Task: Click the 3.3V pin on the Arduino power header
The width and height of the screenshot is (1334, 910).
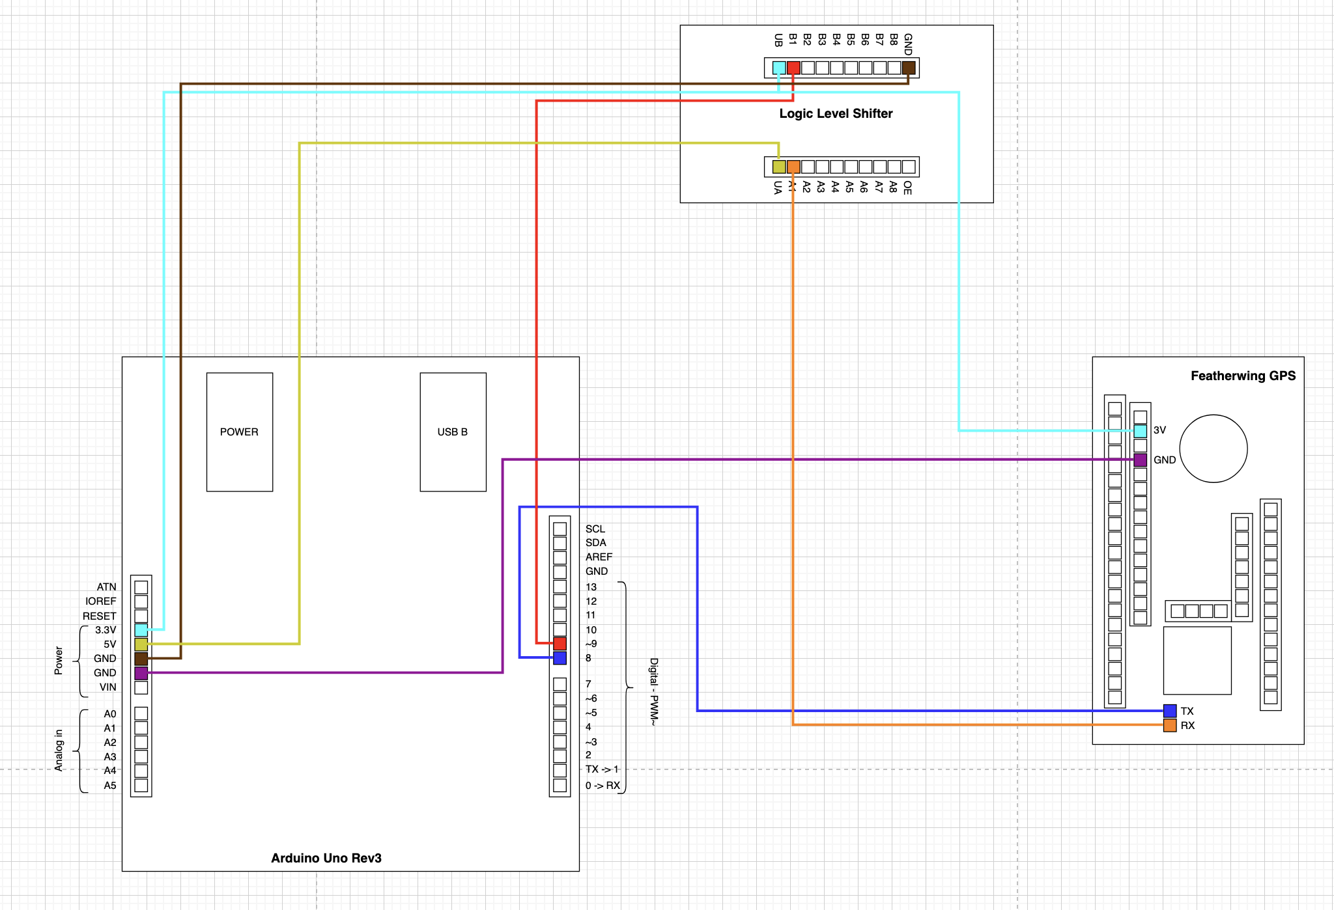Action: 140,629
